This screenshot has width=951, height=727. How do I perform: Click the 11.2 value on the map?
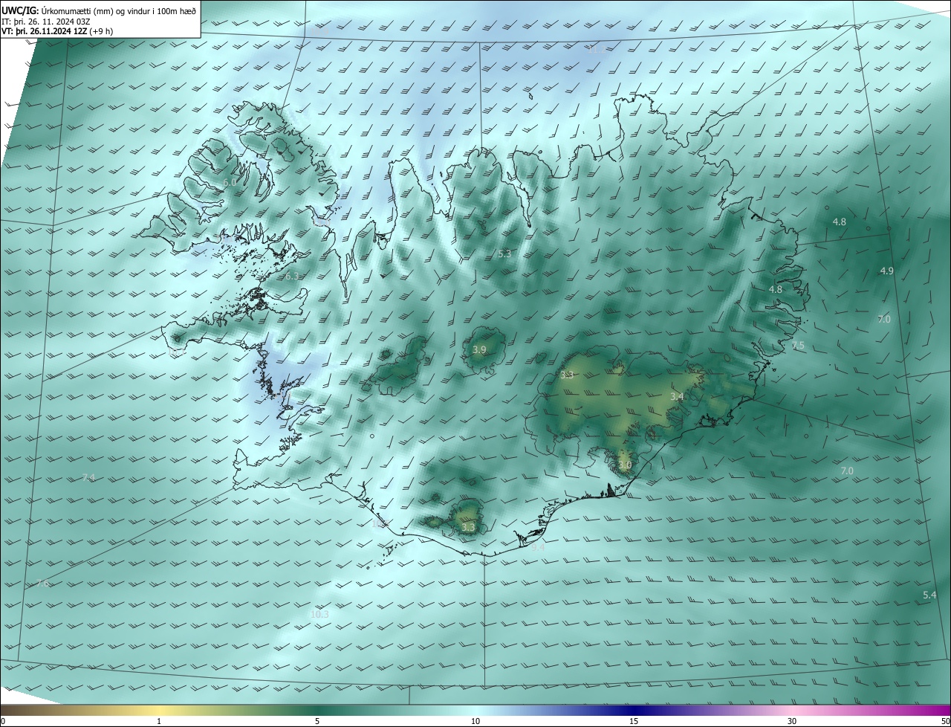coord(597,50)
